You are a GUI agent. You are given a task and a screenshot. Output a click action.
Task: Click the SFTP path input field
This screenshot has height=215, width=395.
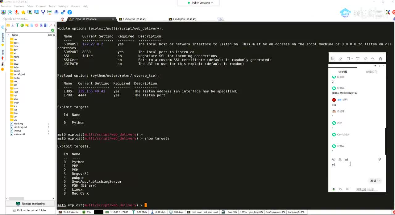pos(28,30)
